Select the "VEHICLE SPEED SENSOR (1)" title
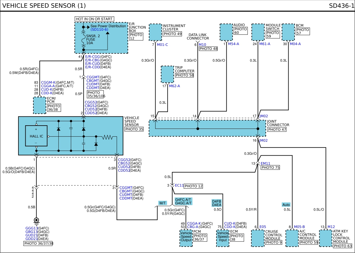Image resolution: width=355 pixels, height=253 pixels. coord(44,6)
